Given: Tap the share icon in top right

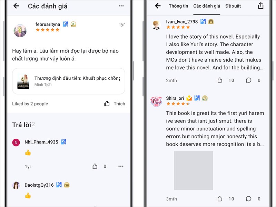Looking at the screenshot, I should coord(260,6).
